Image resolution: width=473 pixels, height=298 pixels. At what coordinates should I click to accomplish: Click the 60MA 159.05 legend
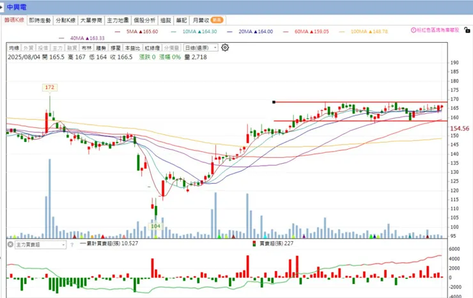pos(312,31)
